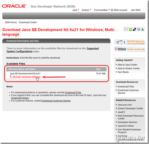Expand the Communities dropdown menu
Image resolution: width=149 pixels, height=144 pixels.
[102, 10]
